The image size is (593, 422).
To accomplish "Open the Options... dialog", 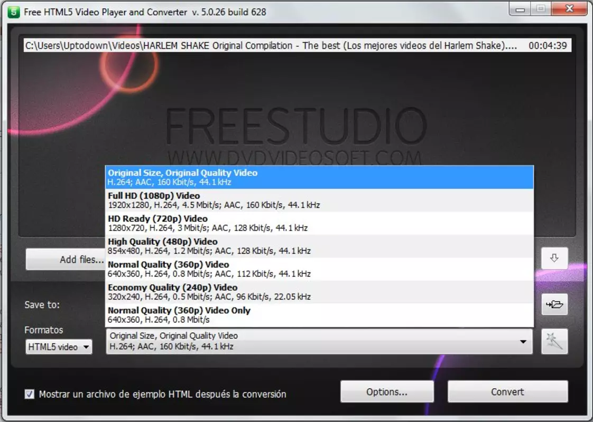I will pos(387,392).
